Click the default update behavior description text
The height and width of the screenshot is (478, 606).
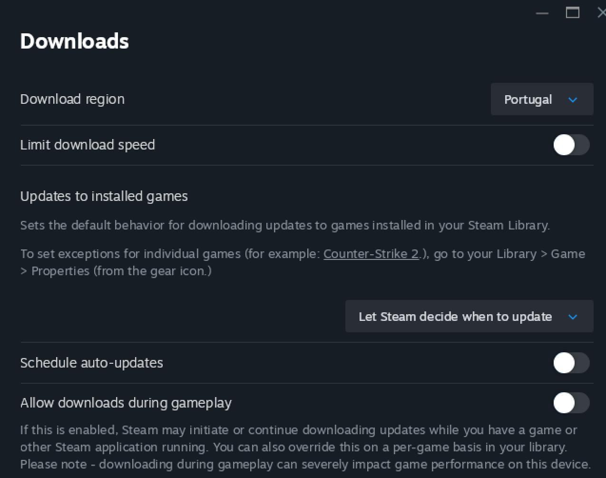coord(285,225)
